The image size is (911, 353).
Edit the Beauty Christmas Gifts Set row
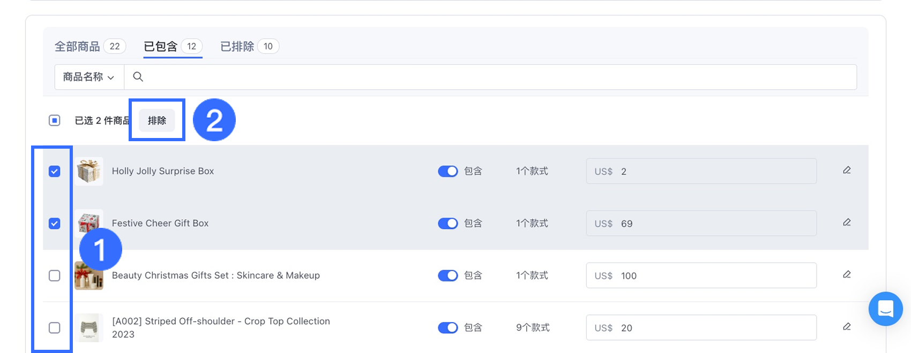pyautogui.click(x=846, y=275)
